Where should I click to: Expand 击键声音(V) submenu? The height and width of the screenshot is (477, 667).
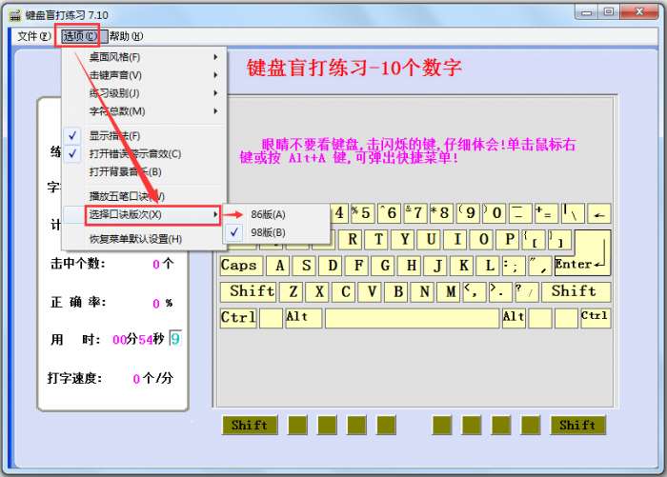point(144,75)
